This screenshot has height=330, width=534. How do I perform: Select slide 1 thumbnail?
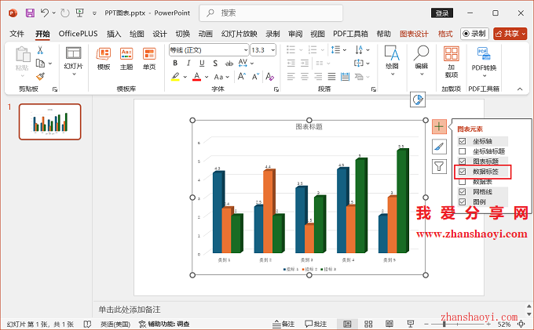pyautogui.click(x=50, y=121)
